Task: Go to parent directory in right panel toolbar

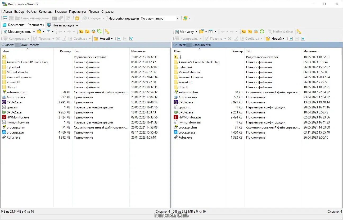Action: point(243,31)
